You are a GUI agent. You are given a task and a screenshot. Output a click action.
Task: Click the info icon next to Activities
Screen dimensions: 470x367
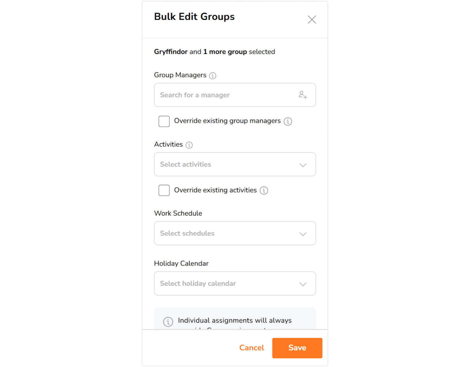(189, 145)
